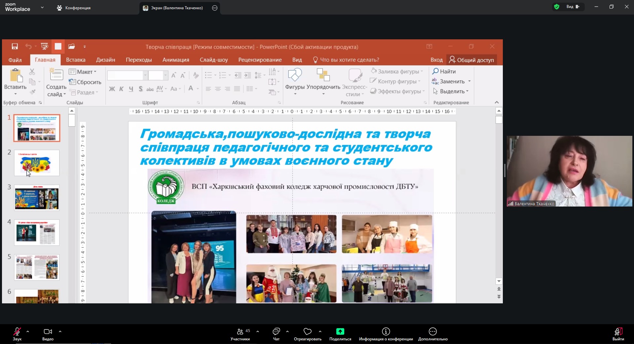This screenshot has width=634, height=344.
Task: Click the slide panel vertical scrollbar handle
Action: (72, 120)
